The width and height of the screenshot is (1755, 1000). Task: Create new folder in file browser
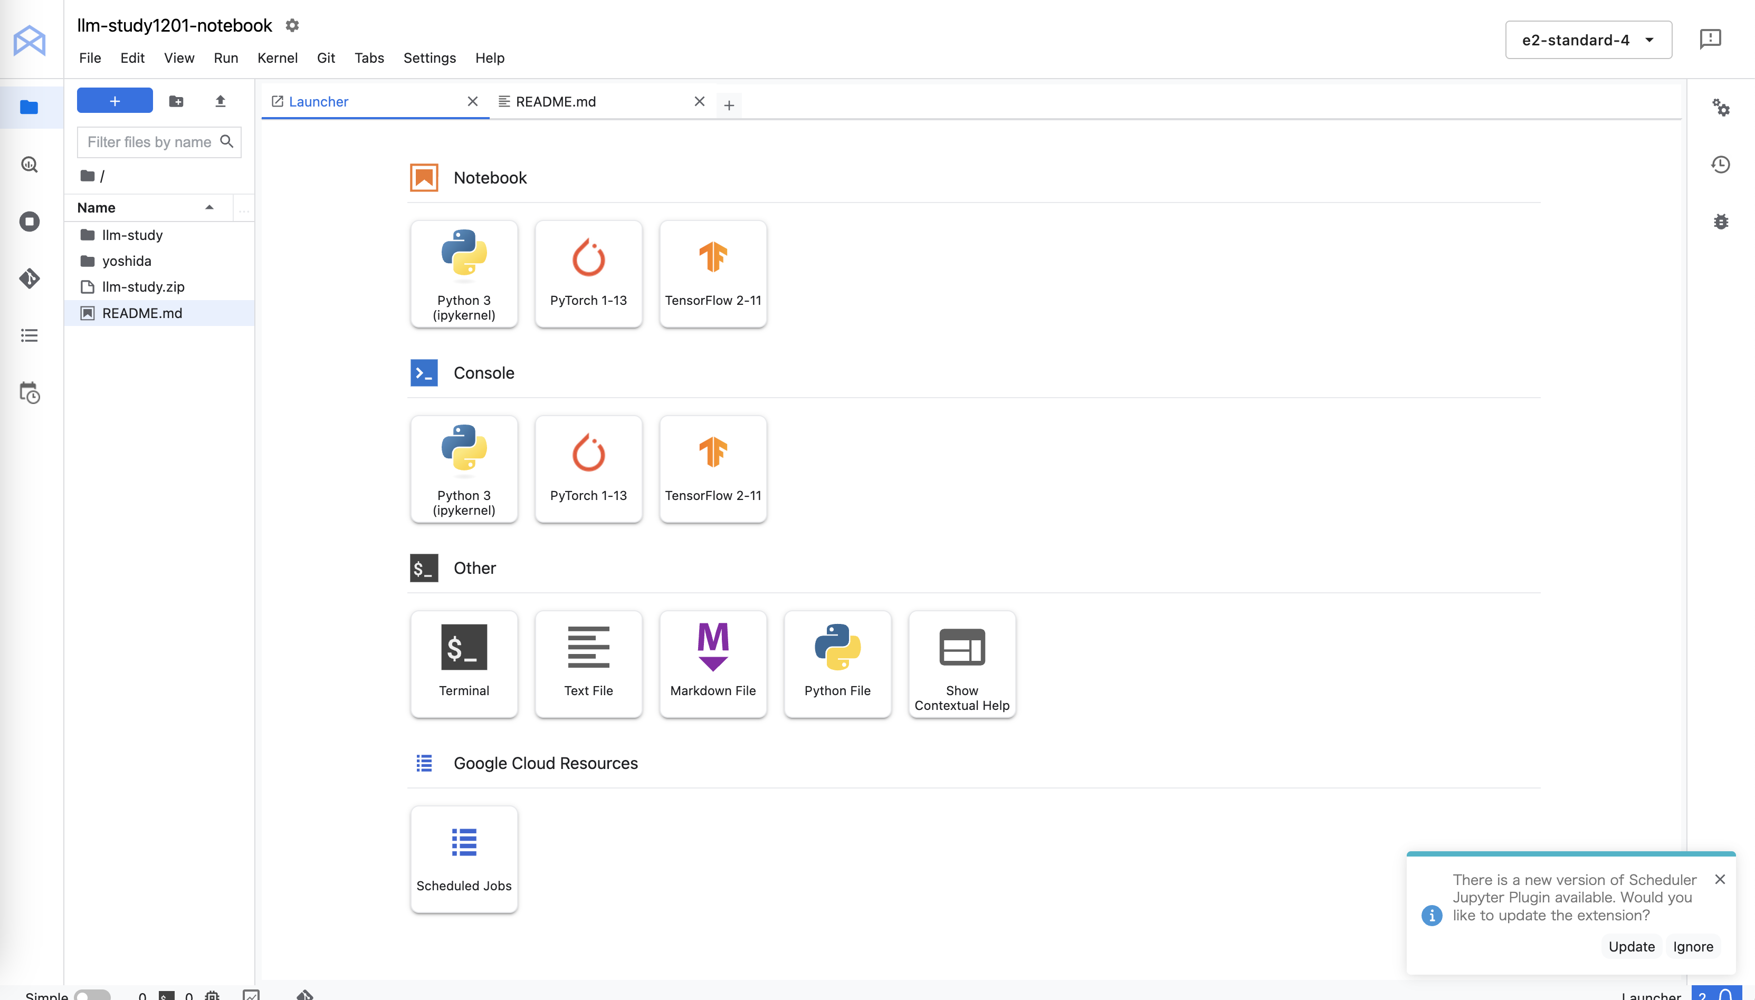(176, 102)
